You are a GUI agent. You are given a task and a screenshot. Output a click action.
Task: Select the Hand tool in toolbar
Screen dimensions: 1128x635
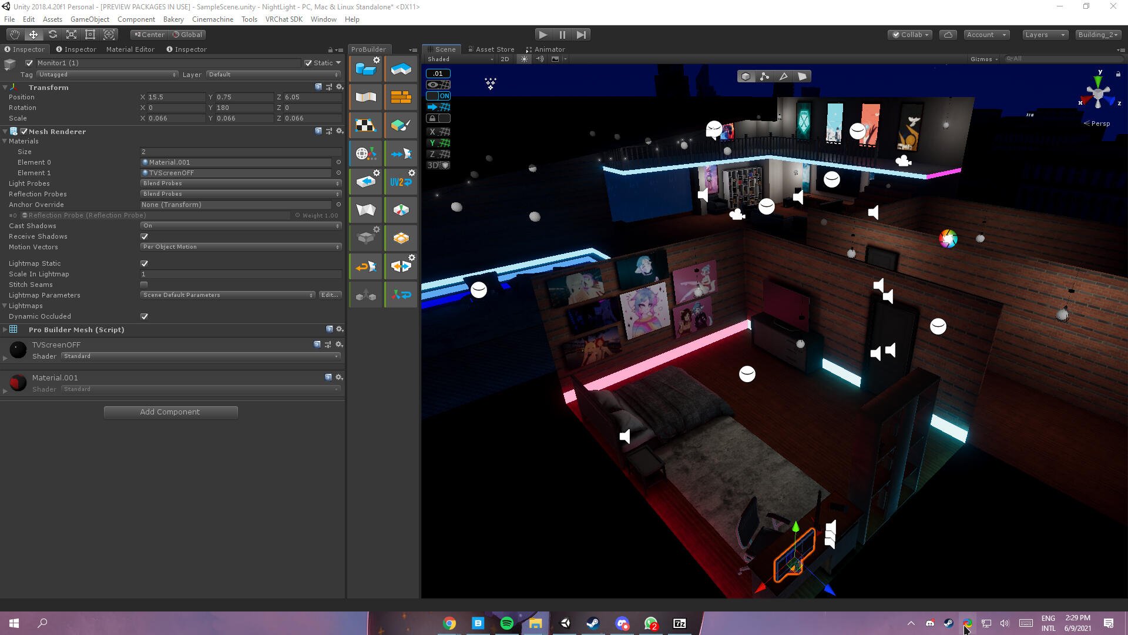point(14,35)
